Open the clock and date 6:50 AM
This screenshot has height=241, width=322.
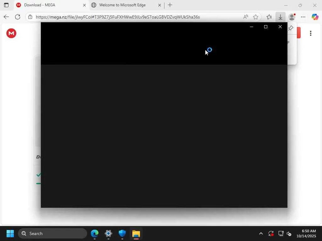pyautogui.click(x=306, y=233)
